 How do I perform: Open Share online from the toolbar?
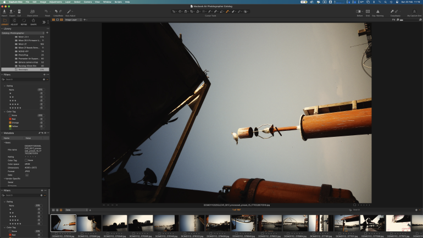pos(32,11)
